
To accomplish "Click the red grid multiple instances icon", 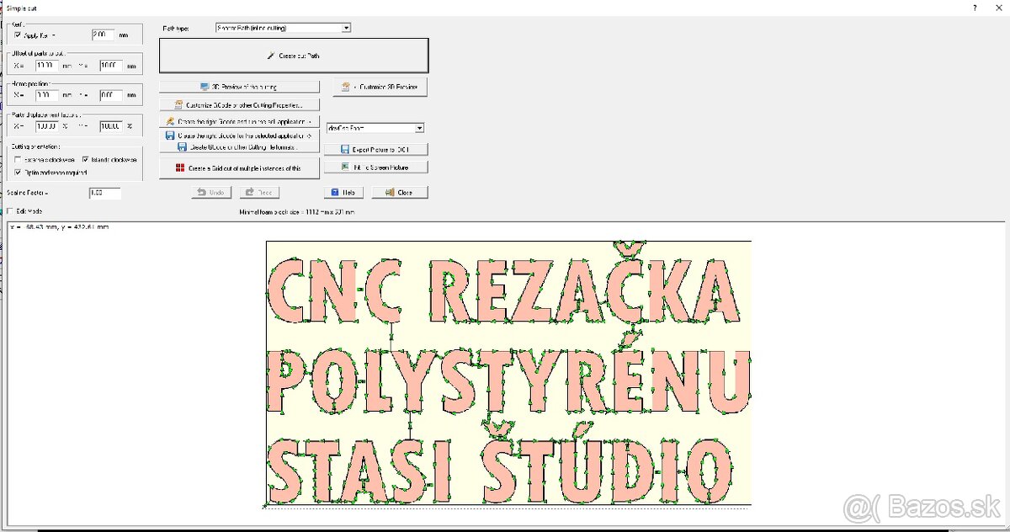I will click(179, 167).
